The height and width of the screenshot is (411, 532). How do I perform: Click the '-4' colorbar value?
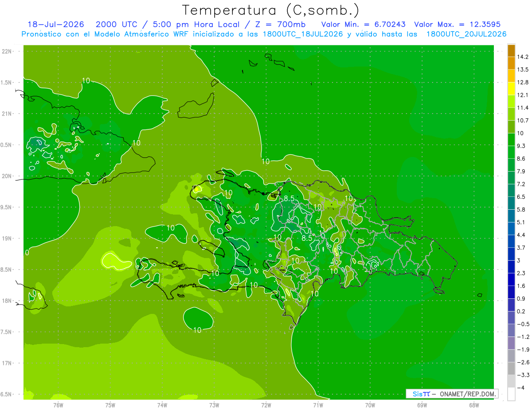point(521,388)
